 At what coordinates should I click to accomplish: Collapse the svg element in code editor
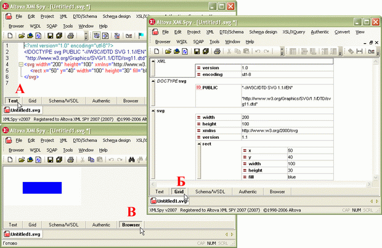(x=20, y=63)
